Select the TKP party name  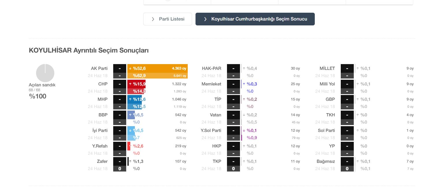pyautogui.click(x=217, y=161)
